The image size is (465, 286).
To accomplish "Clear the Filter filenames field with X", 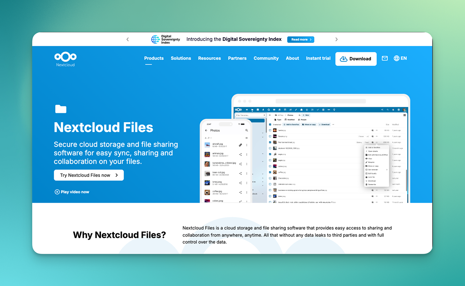I will click(x=264, y=115).
